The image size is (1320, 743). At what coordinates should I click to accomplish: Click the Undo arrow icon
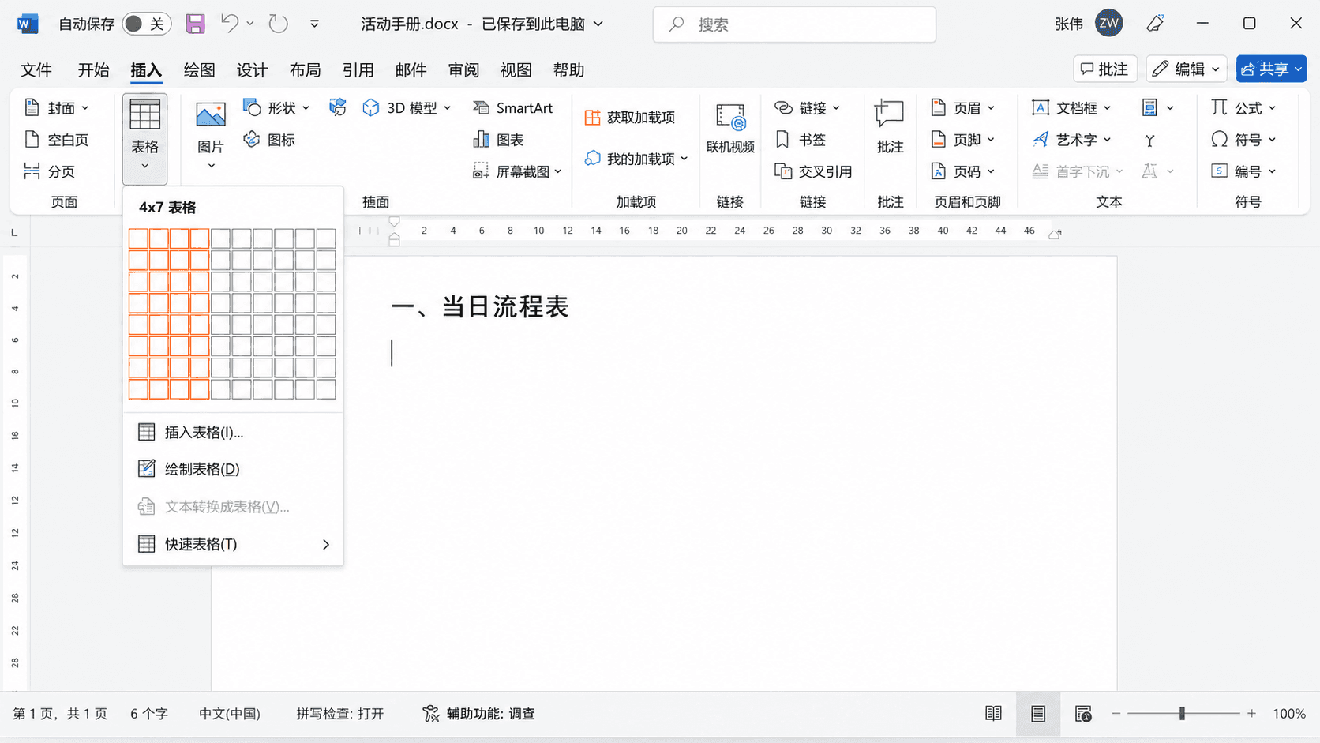click(x=230, y=24)
